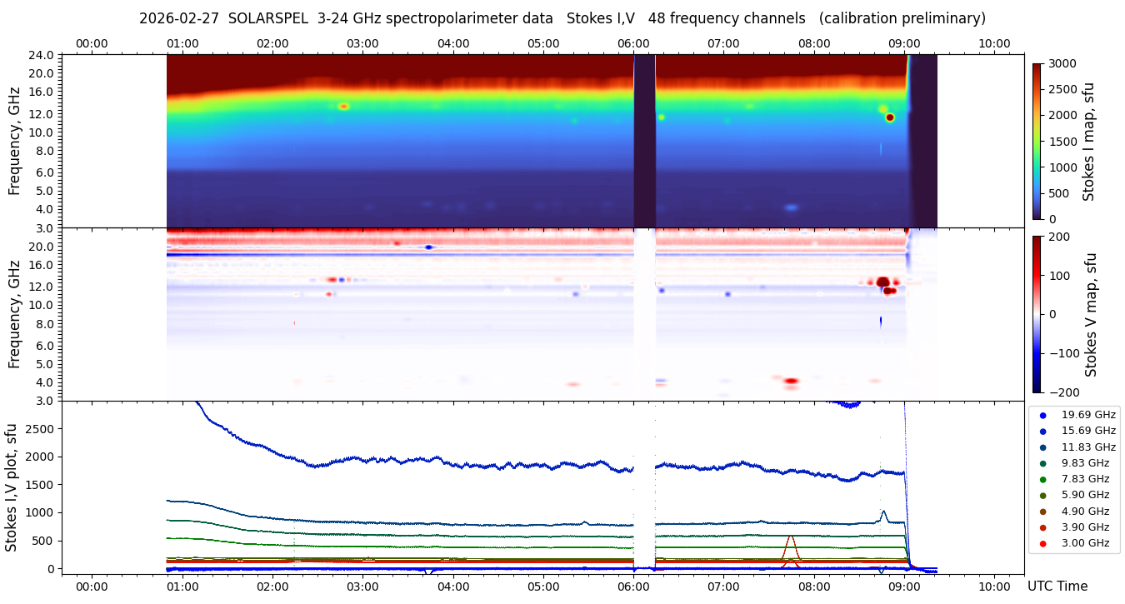The height and width of the screenshot is (604, 1125).
Task: Click the red 3.90 GHz peak near 07:45
Action: coord(790,537)
